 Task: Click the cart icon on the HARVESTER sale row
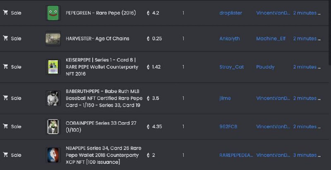point(5,38)
